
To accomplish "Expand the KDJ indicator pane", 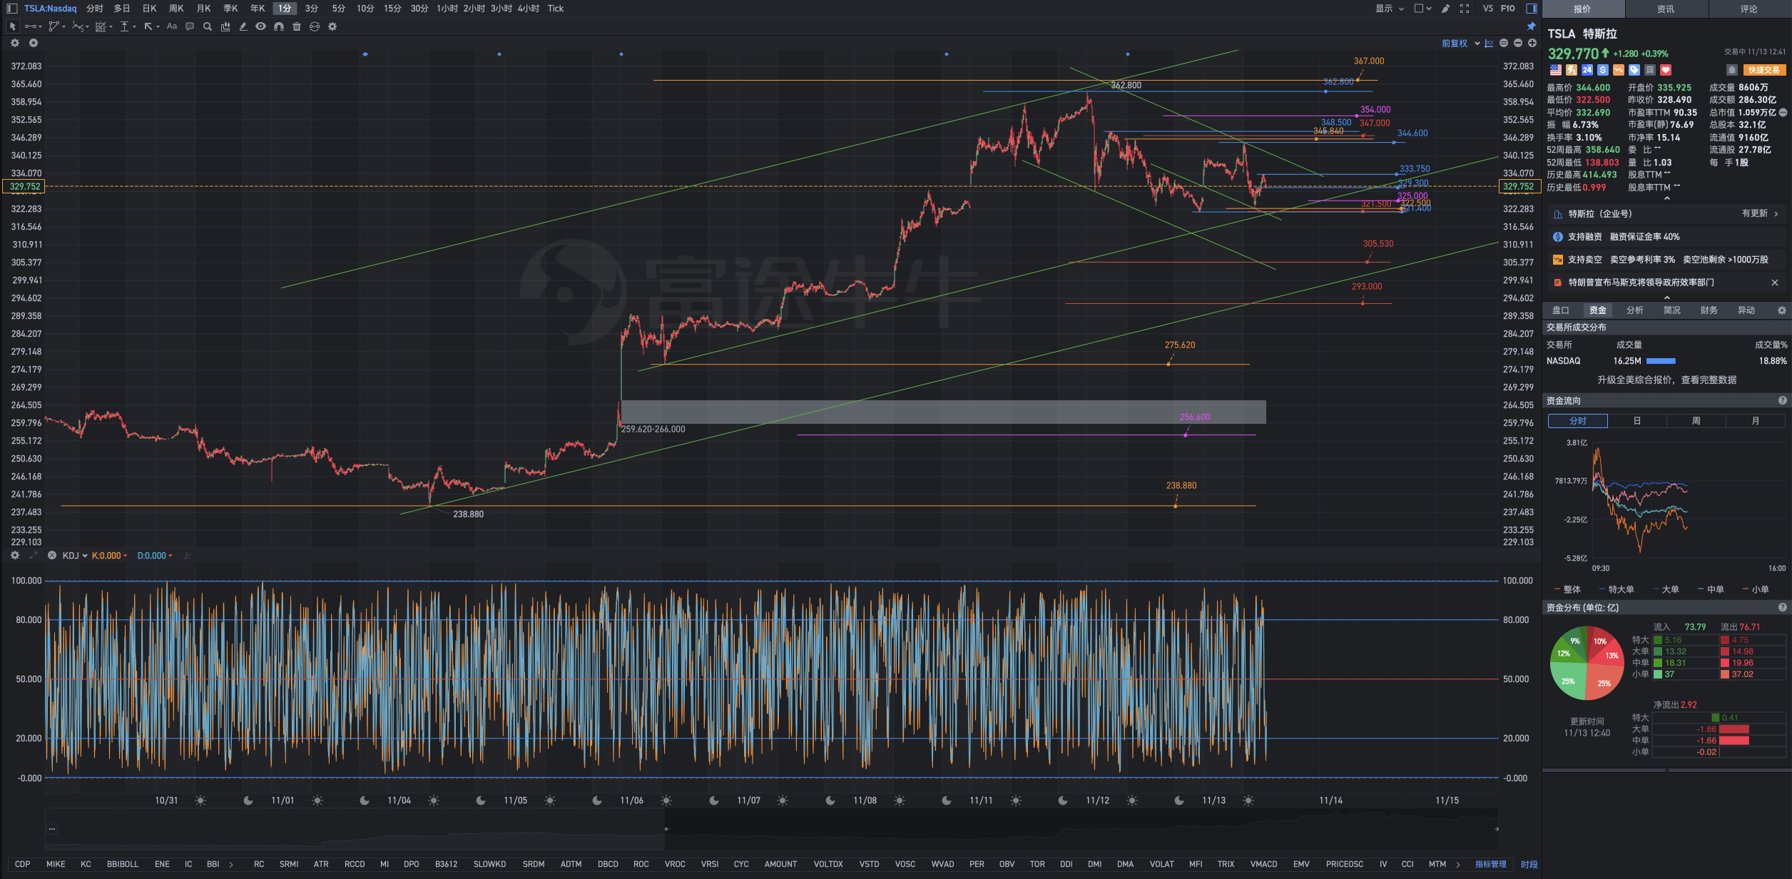I will pos(34,555).
